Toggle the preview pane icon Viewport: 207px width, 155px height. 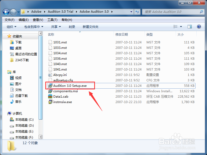pos(190,27)
